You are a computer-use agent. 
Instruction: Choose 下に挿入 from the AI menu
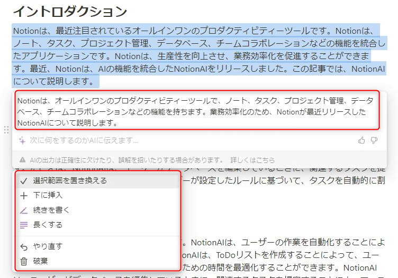[98, 195]
